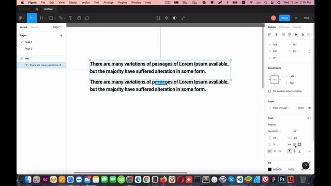Open the Page 1 dropdown in layers header
This screenshot has height=186, width=331.
click(58, 27)
